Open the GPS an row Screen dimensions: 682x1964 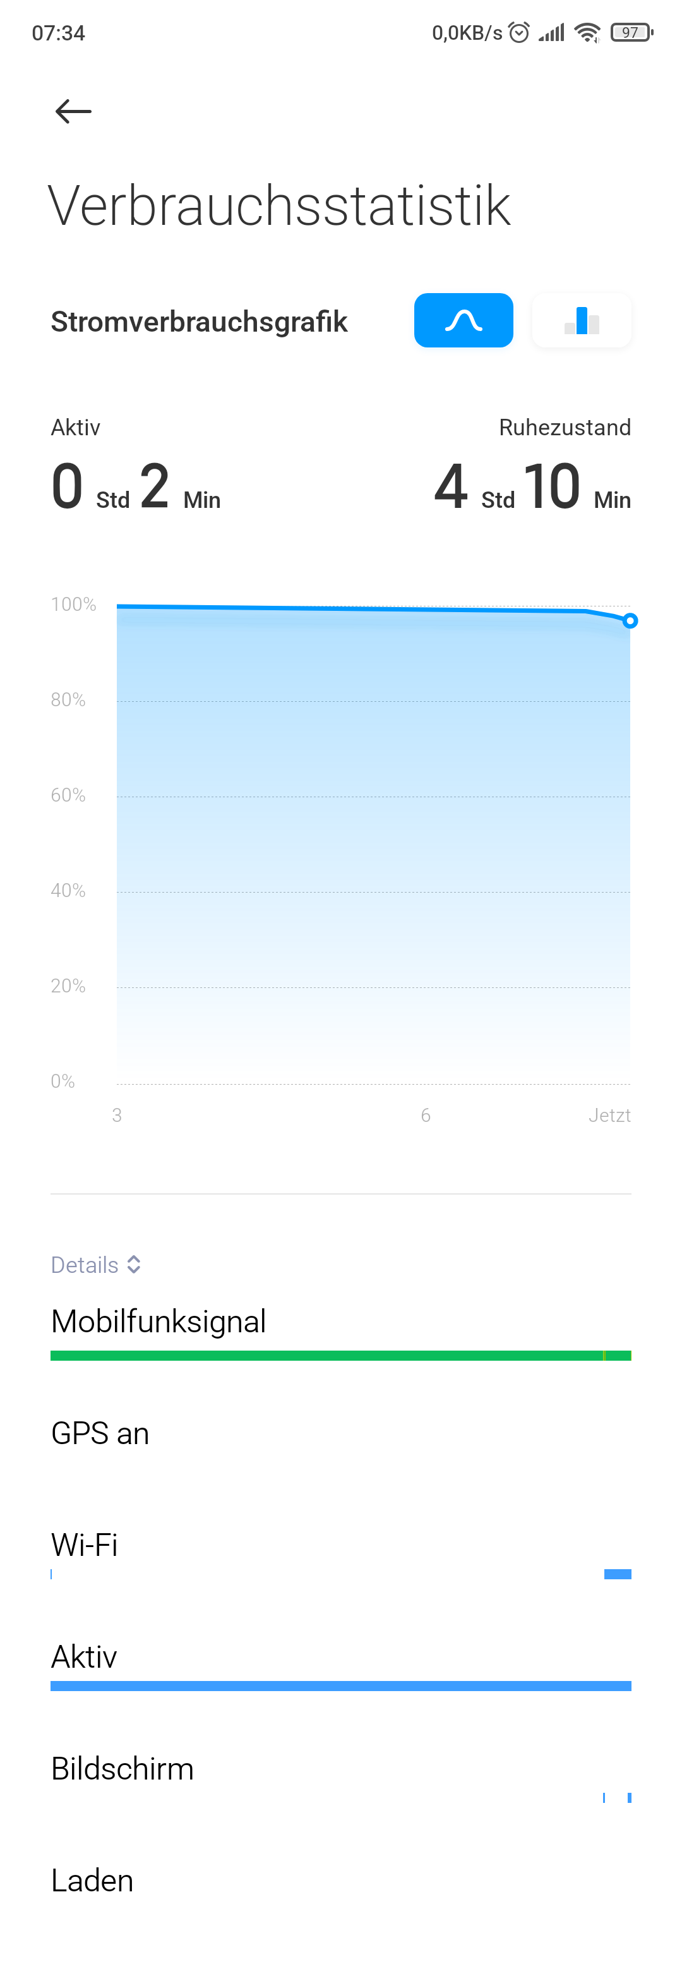click(100, 1433)
